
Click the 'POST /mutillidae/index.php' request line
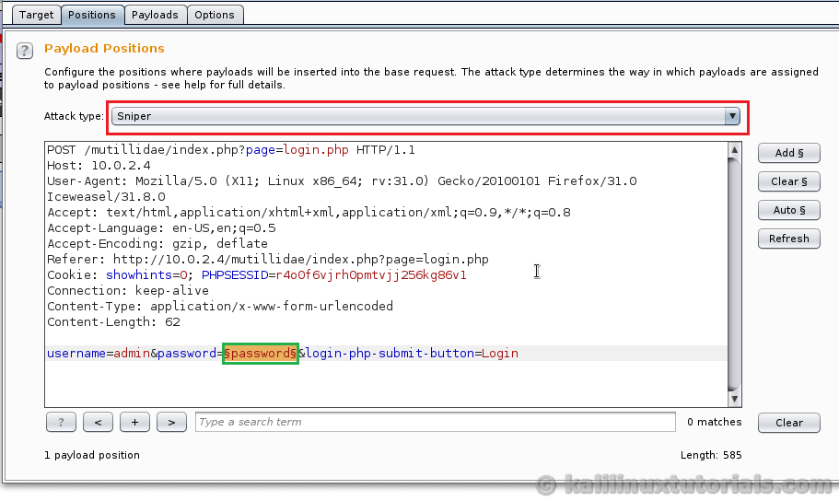231,150
